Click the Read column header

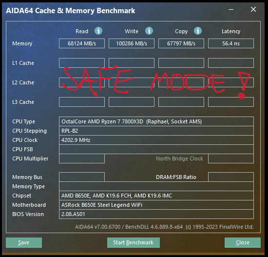(82, 31)
